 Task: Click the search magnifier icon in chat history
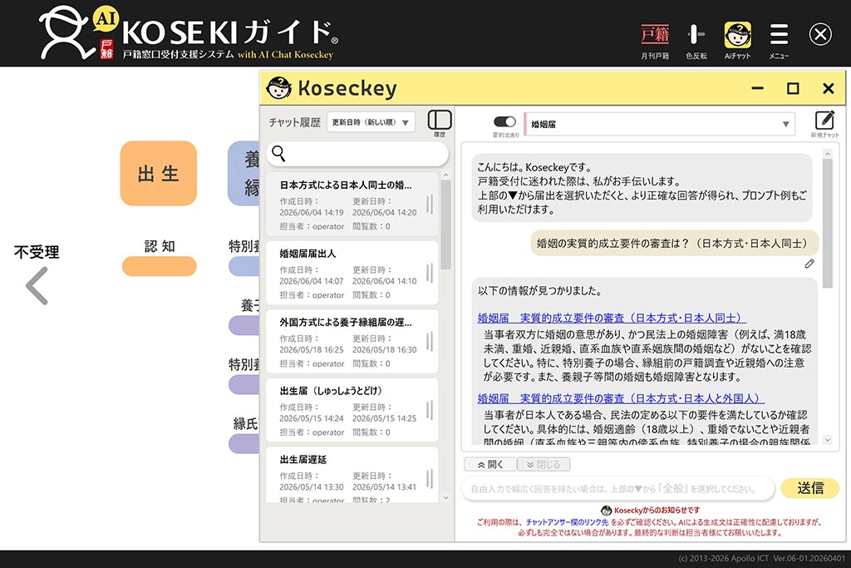click(278, 154)
